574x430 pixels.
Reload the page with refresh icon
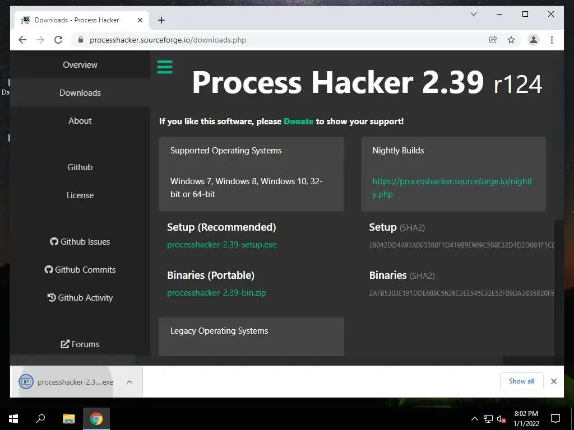58,40
